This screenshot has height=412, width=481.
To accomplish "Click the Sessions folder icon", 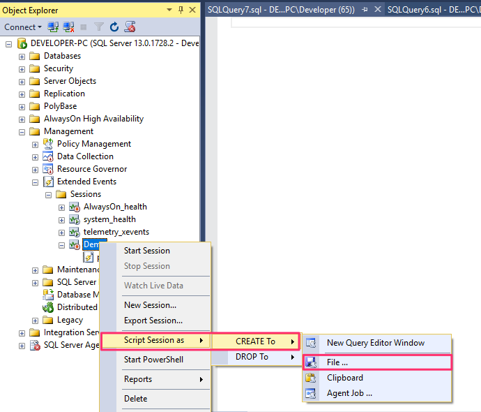I will tap(61, 194).
